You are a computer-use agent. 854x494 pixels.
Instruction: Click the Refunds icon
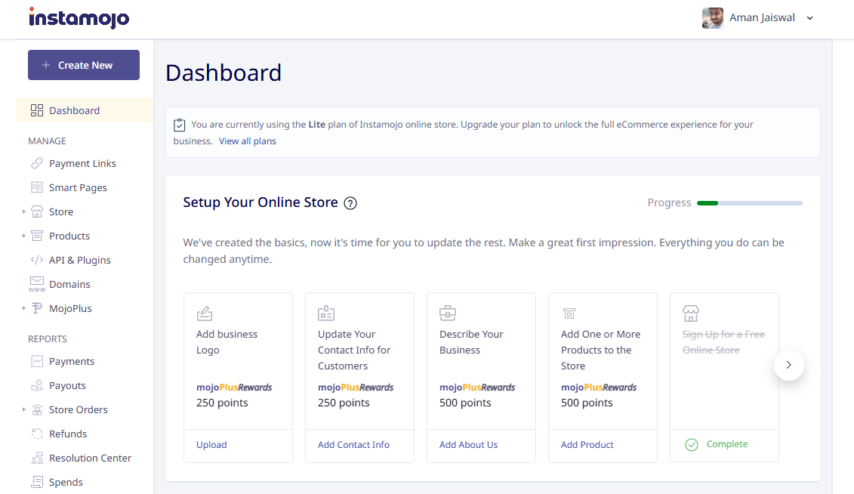click(x=37, y=434)
